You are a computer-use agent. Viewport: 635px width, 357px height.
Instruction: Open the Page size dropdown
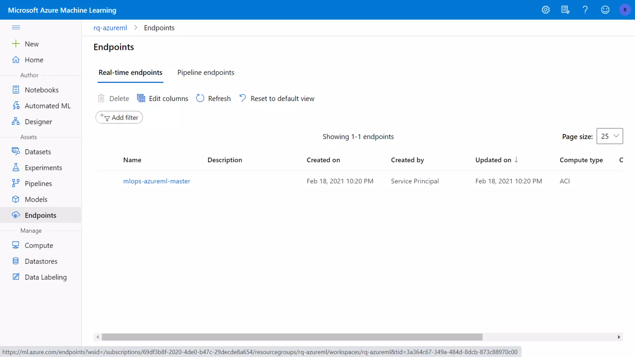609,136
